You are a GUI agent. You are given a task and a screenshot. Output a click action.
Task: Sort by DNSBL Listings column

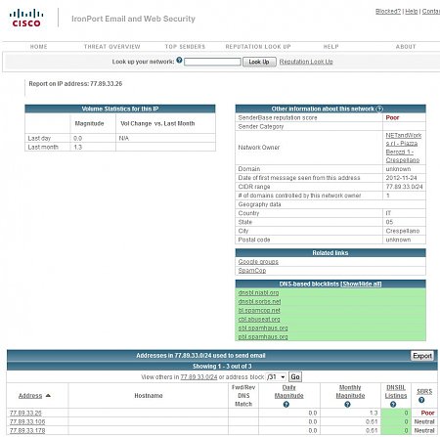(396, 392)
